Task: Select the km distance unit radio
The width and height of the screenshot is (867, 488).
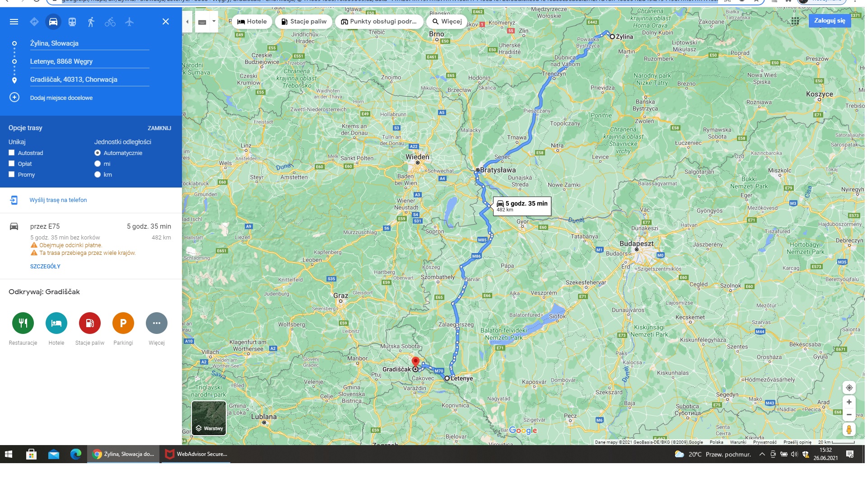Action: (98, 174)
